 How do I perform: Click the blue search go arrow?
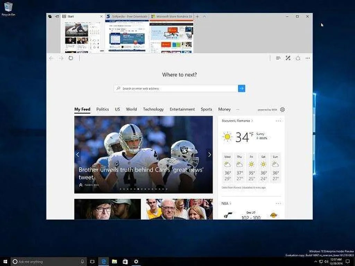(x=241, y=88)
